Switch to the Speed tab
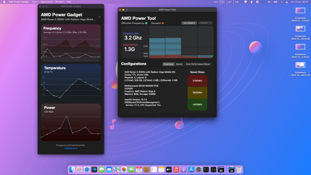311x175 pixels. [179, 64]
